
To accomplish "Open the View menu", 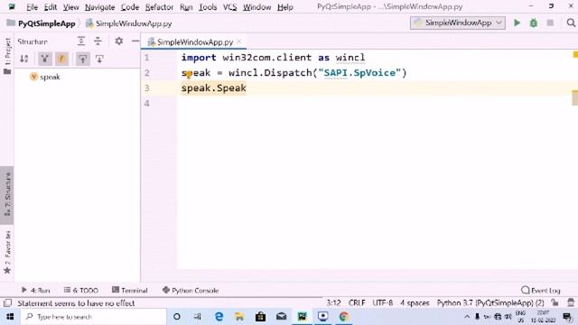I will pos(70,7).
